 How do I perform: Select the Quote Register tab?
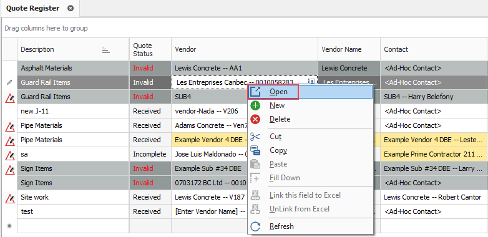32,8
